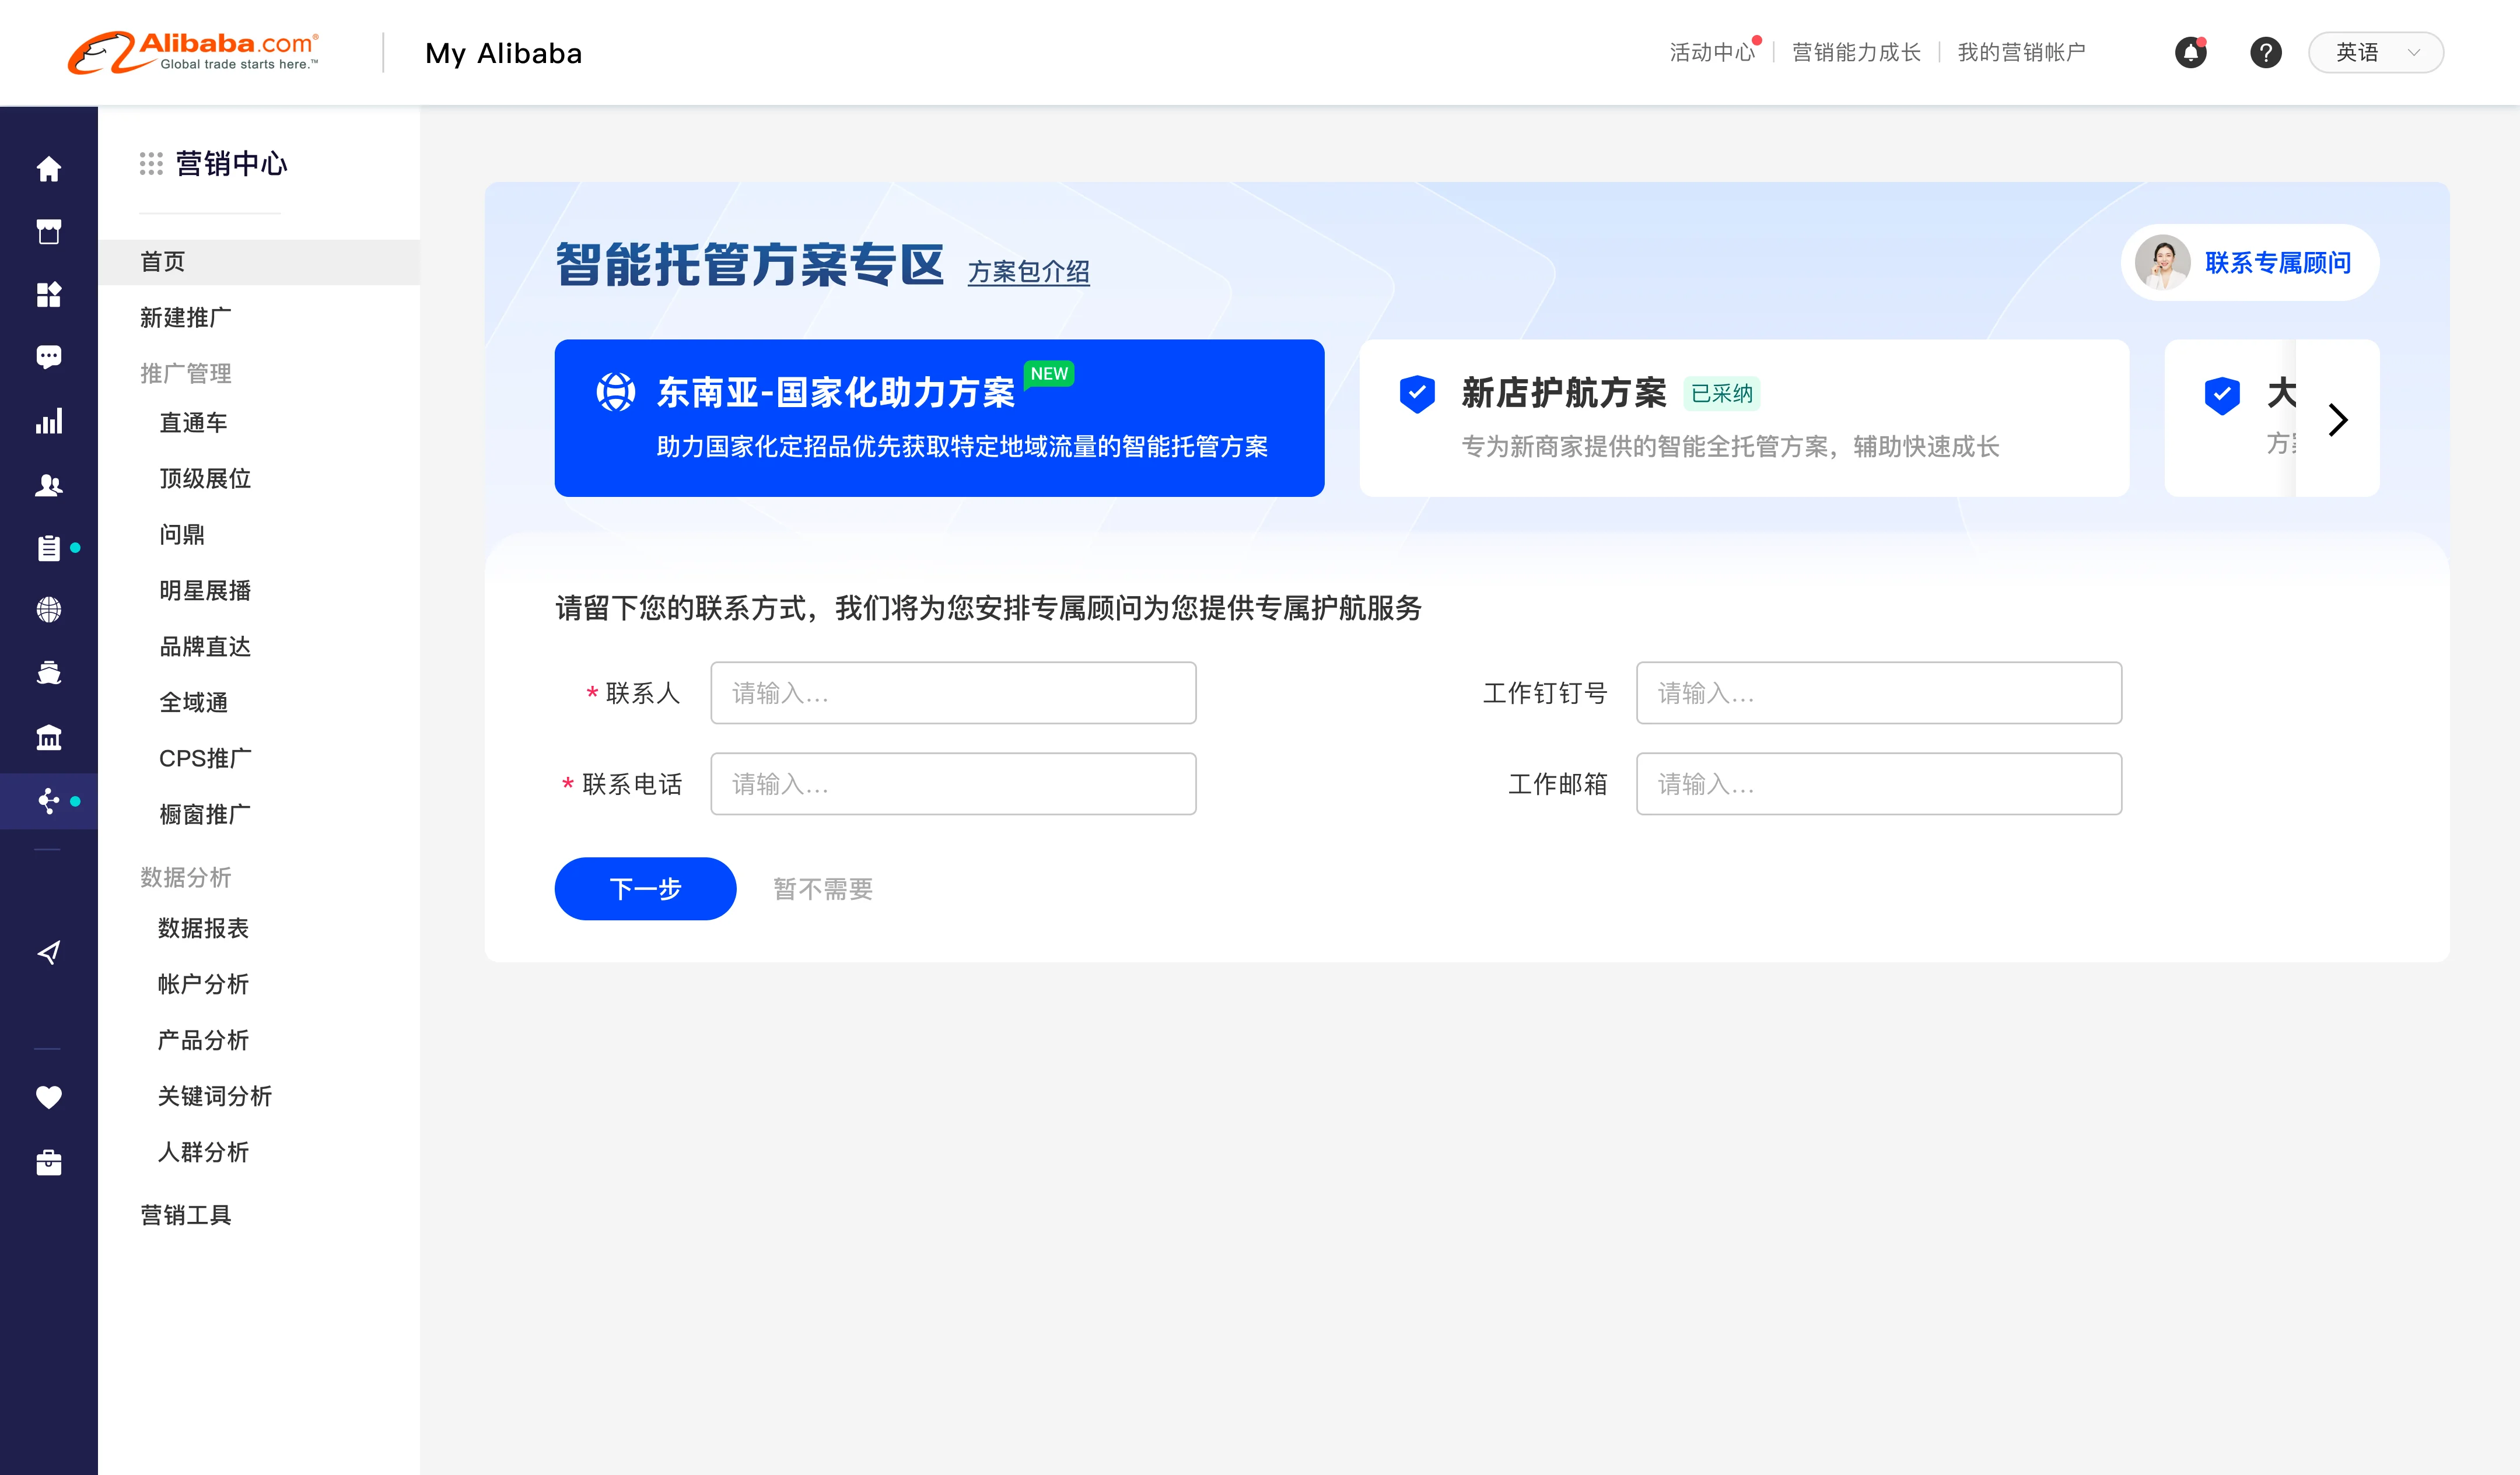Open 数据报表 menu item

coord(203,928)
